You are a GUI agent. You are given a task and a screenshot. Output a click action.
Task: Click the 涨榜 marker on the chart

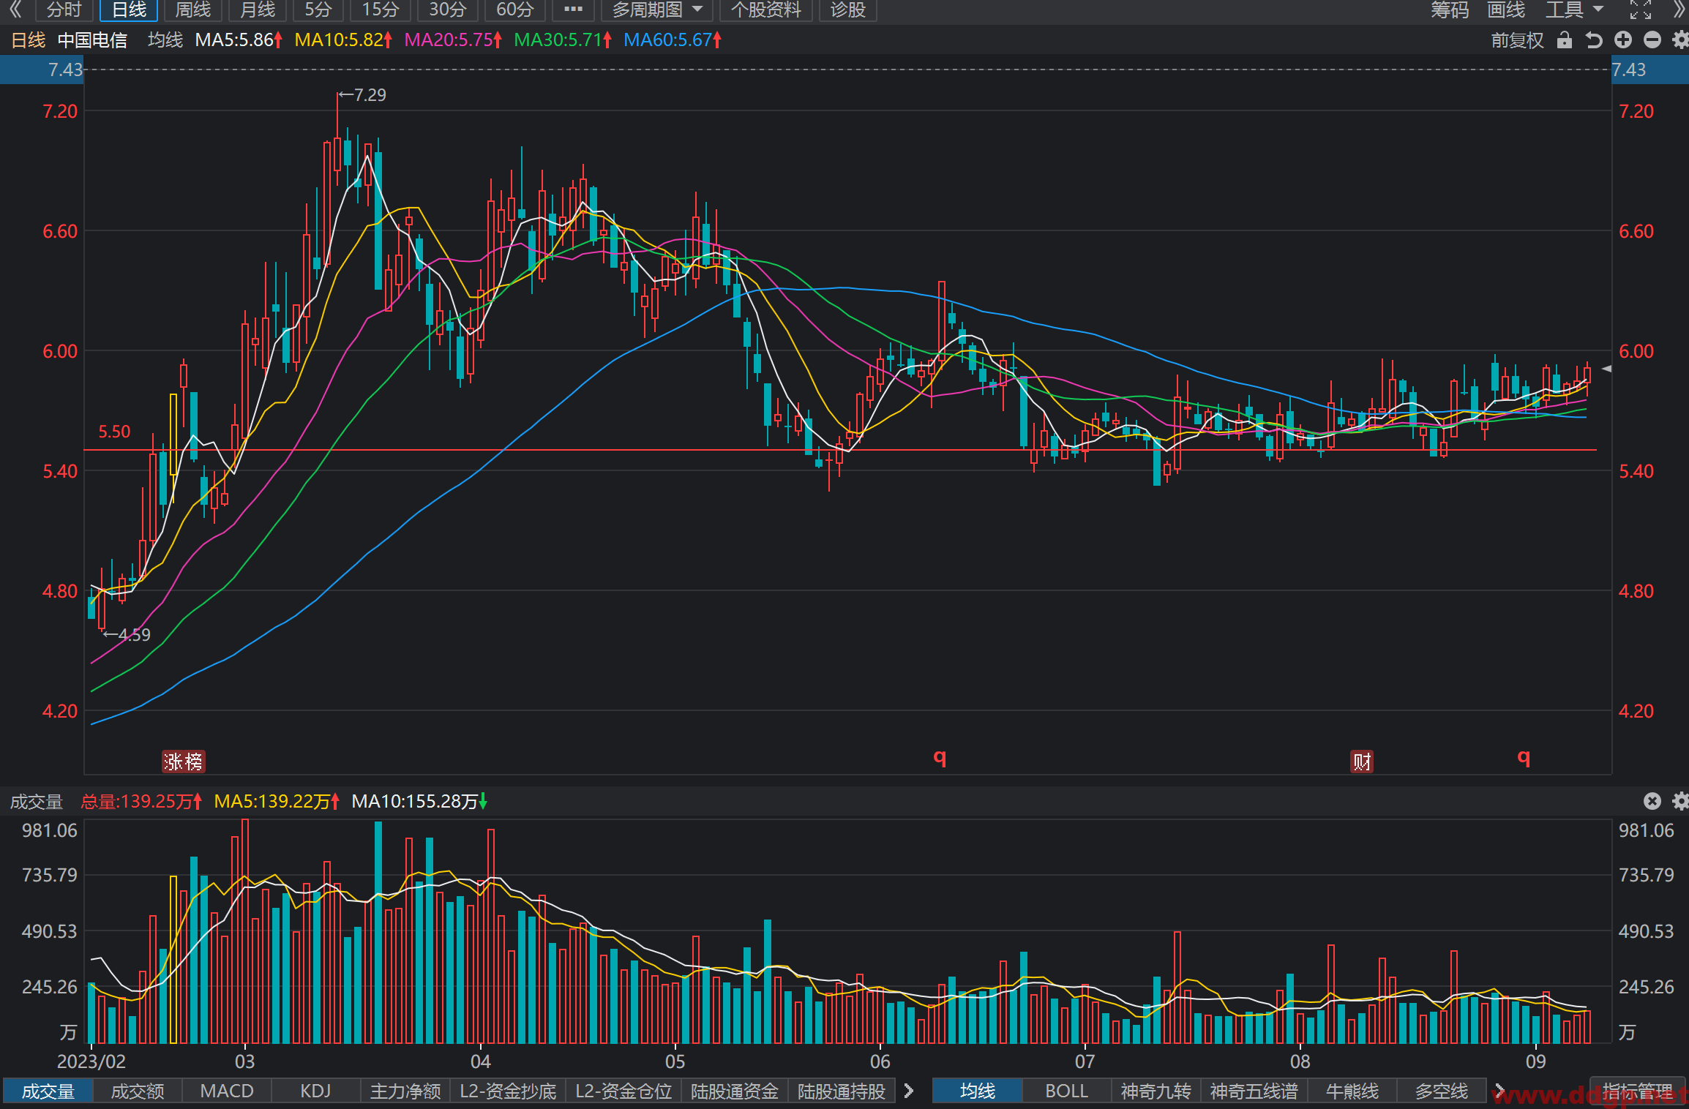pyautogui.click(x=183, y=762)
